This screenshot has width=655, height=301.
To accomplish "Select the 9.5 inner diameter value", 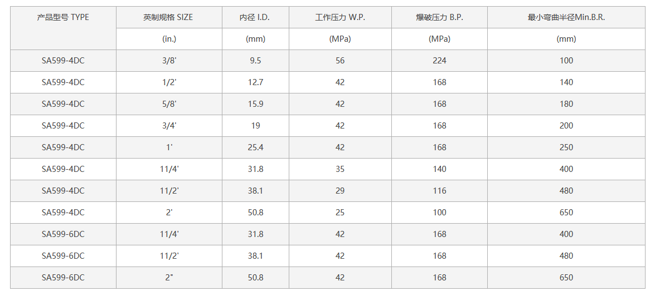I will 255,61.
